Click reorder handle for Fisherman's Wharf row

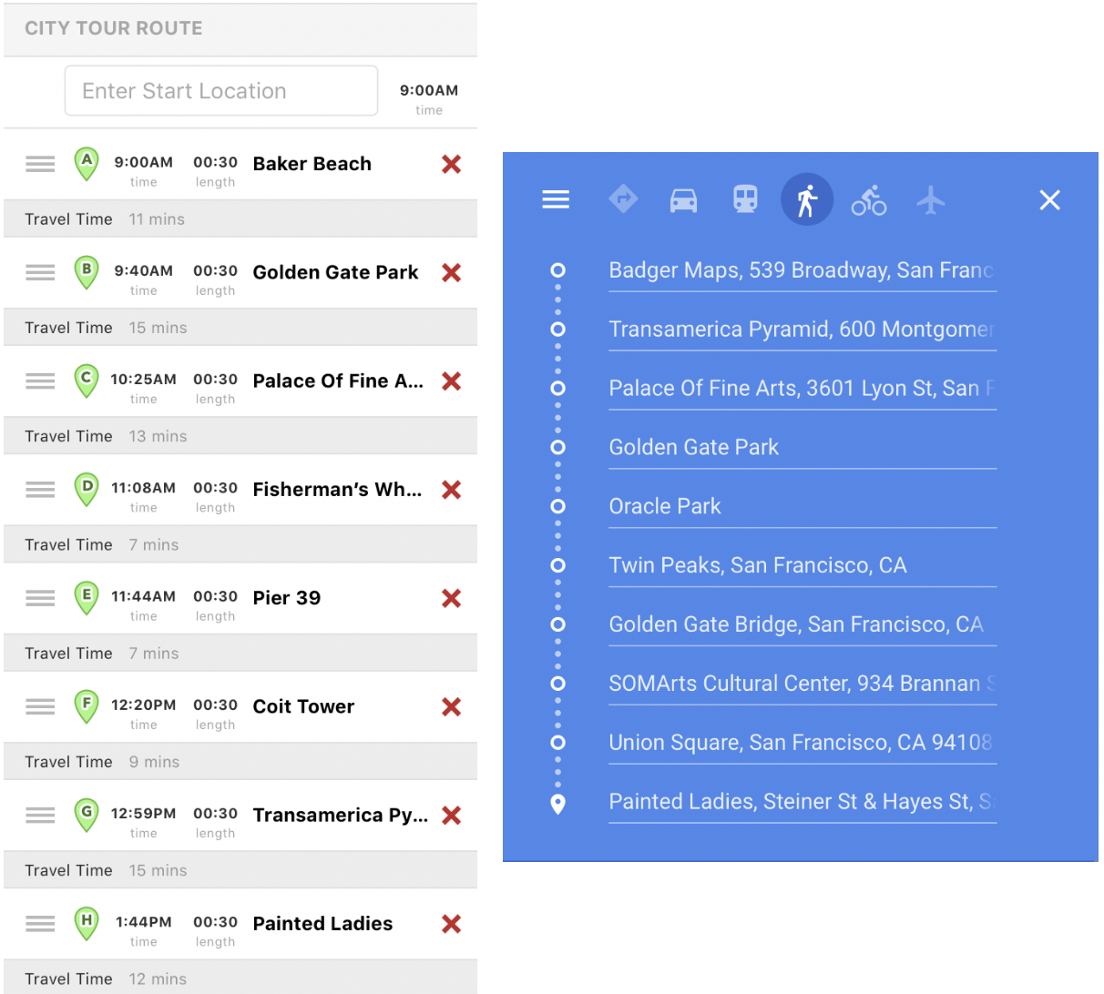[x=40, y=489]
